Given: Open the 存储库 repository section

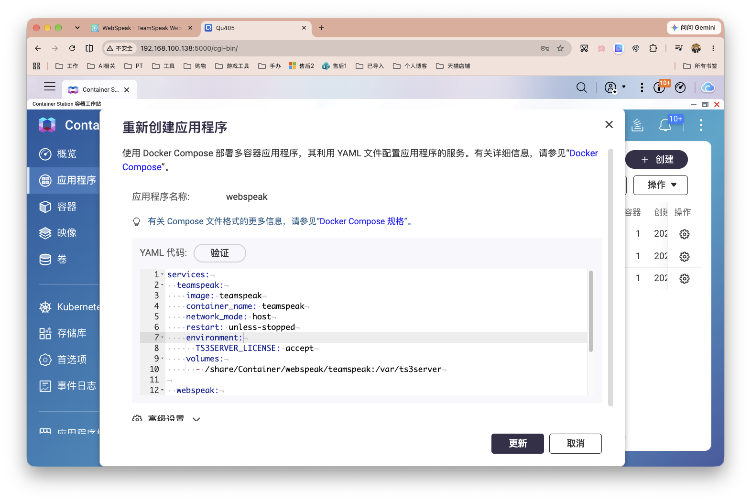Looking at the screenshot, I should pyautogui.click(x=63, y=333).
